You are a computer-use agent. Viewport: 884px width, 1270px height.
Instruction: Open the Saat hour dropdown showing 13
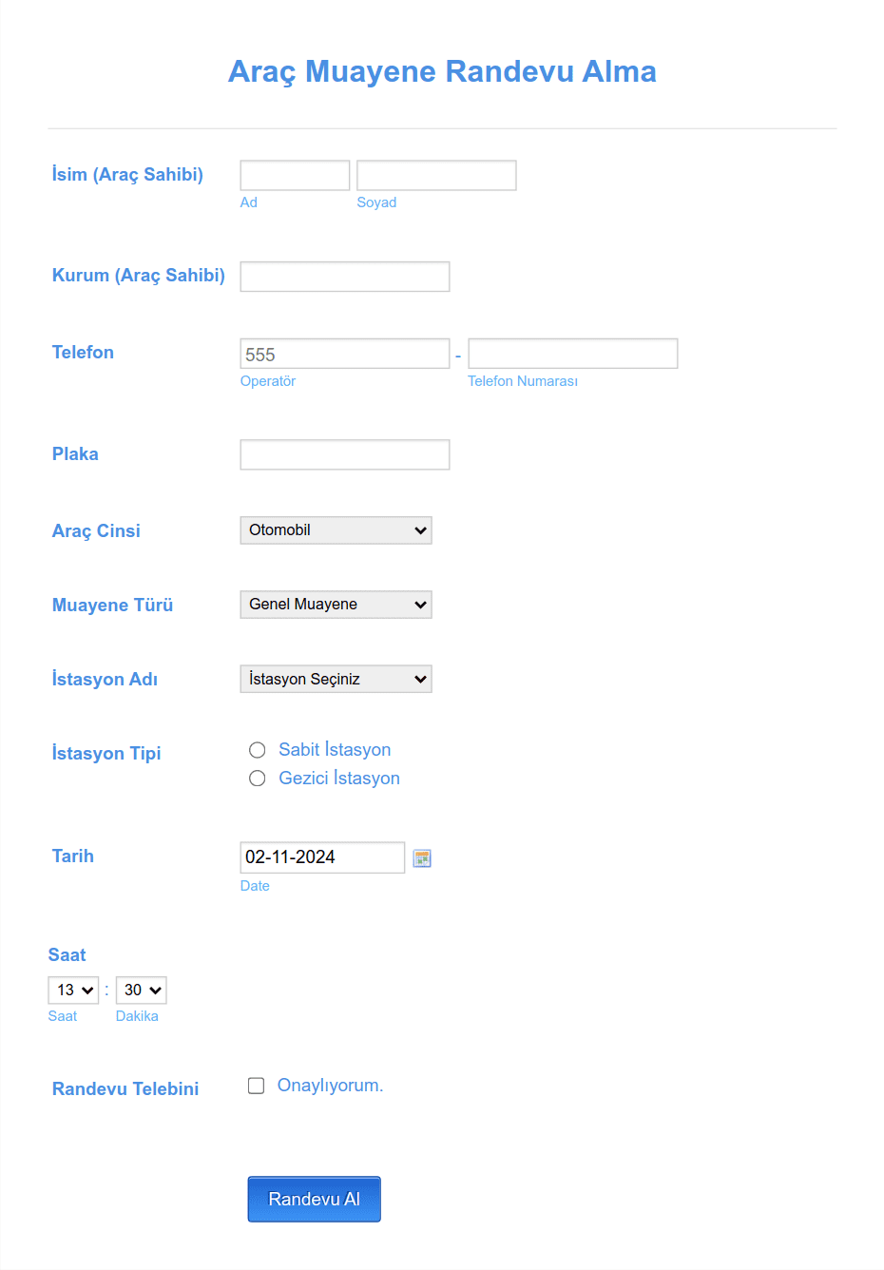(73, 990)
